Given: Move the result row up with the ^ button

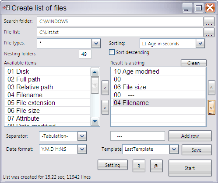Looking at the screenshot, I should point(211,88).
